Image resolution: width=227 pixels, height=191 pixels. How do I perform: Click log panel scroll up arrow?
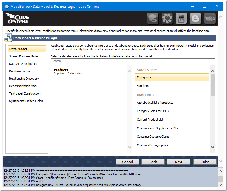click(x=220, y=171)
